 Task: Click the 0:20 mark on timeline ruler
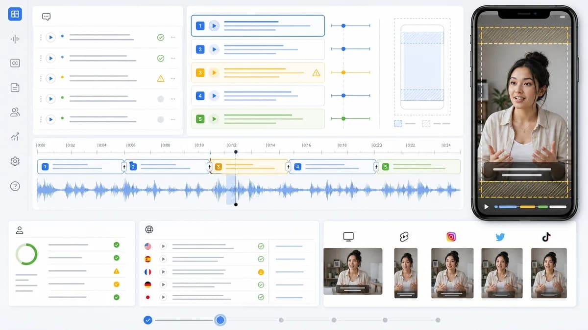click(377, 145)
